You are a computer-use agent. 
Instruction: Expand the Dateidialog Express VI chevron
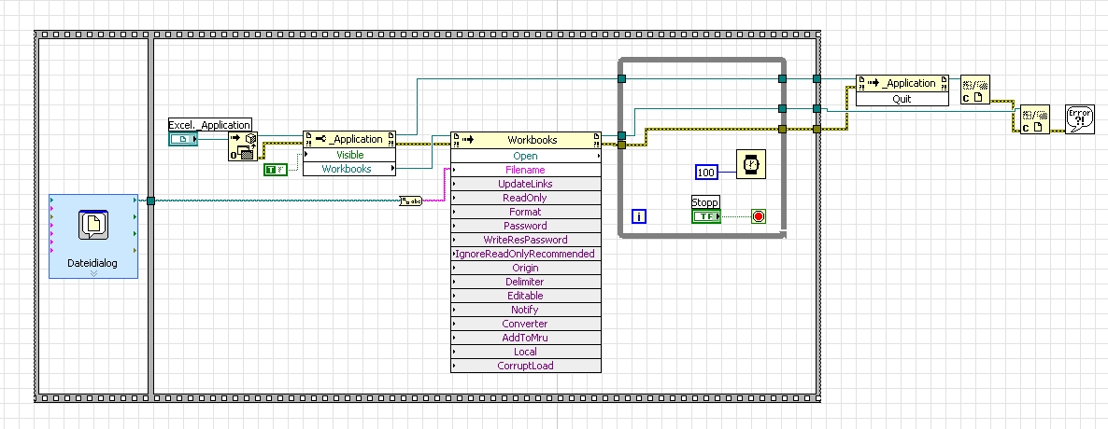[x=93, y=273]
